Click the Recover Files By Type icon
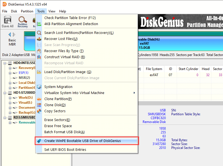This screenshot has height=166, width=223. (39, 51)
